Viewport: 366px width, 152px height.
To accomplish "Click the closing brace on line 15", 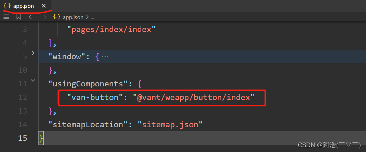I will pos(41,138).
